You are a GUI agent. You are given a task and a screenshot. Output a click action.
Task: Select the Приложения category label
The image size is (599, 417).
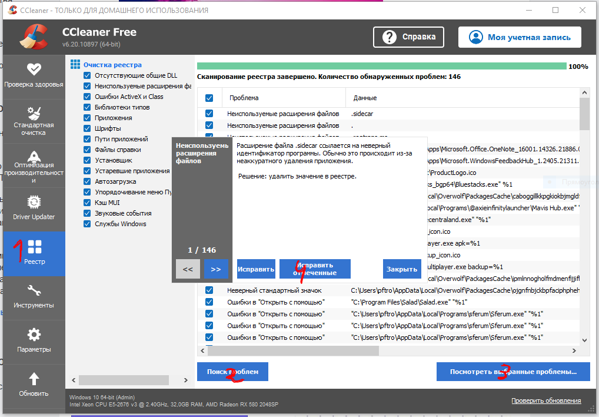pos(114,118)
